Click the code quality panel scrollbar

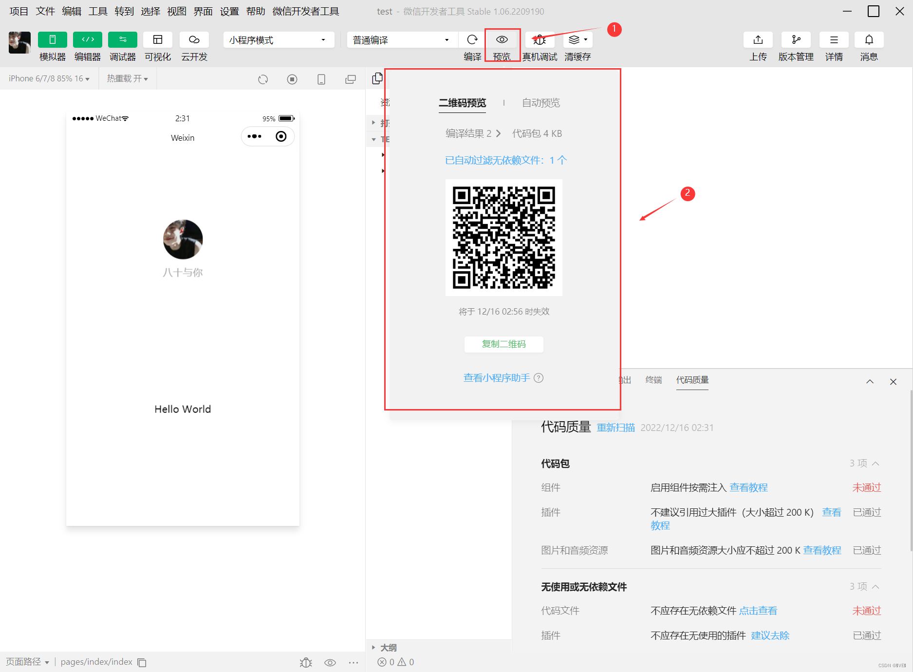pyautogui.click(x=911, y=470)
